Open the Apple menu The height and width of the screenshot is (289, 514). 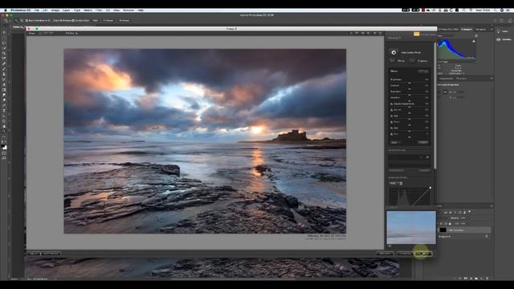tap(6, 10)
